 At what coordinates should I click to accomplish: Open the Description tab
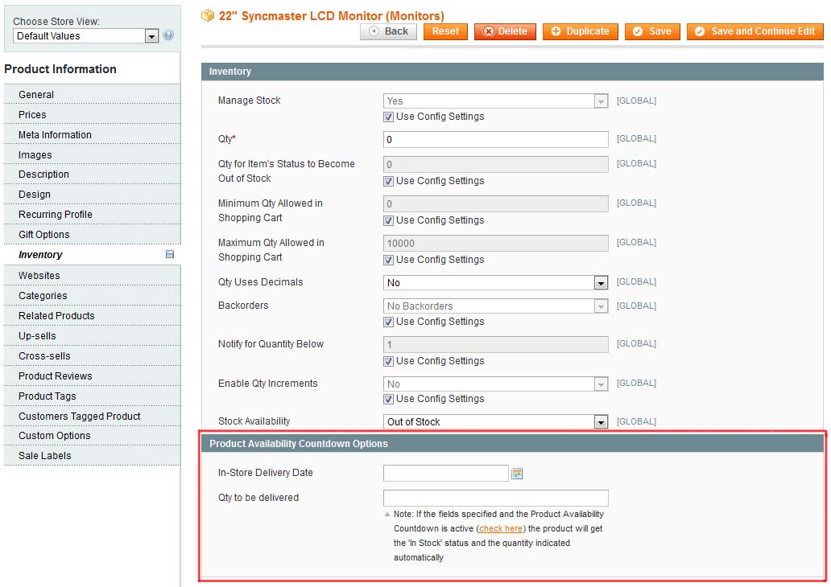click(x=93, y=174)
